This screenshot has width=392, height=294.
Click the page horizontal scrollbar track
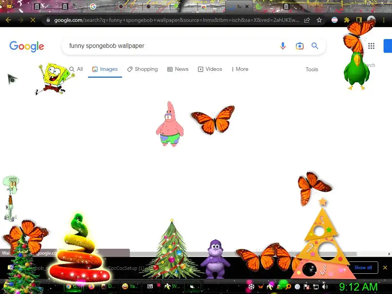click(242, 254)
